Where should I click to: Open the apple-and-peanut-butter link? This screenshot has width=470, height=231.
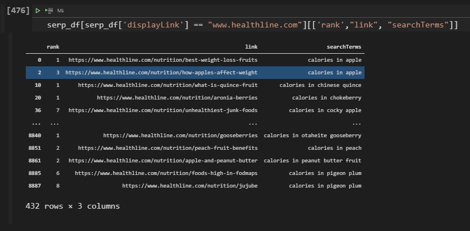point(163,161)
